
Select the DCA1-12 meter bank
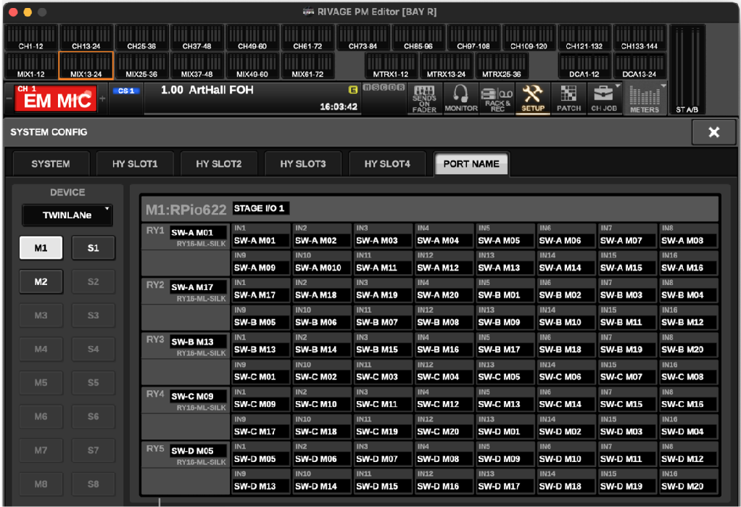tap(584, 66)
